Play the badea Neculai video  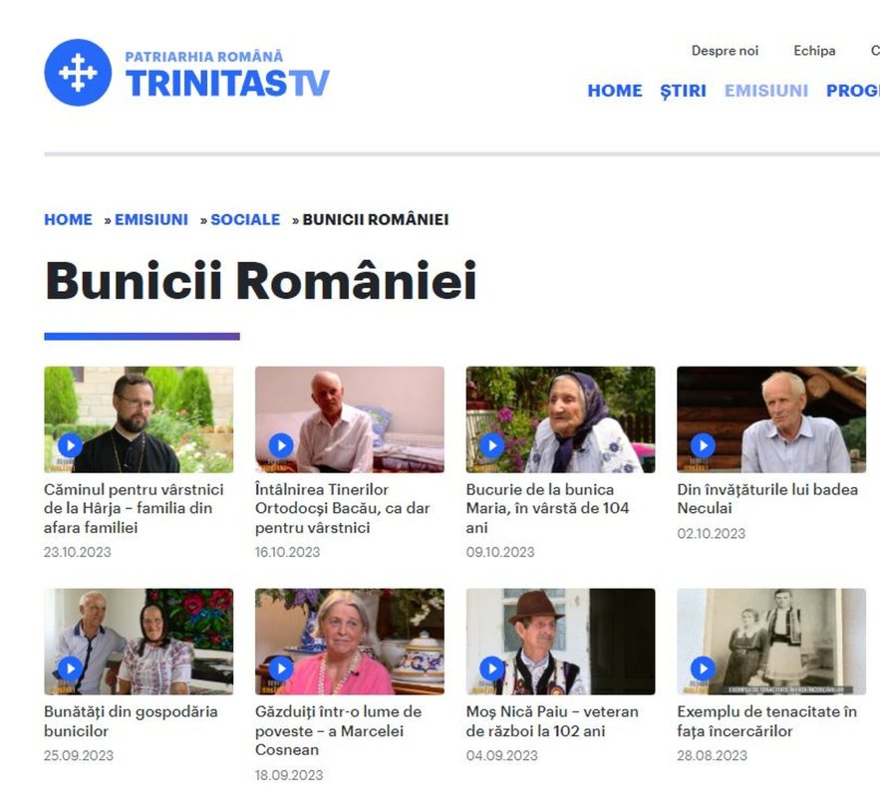[703, 446]
